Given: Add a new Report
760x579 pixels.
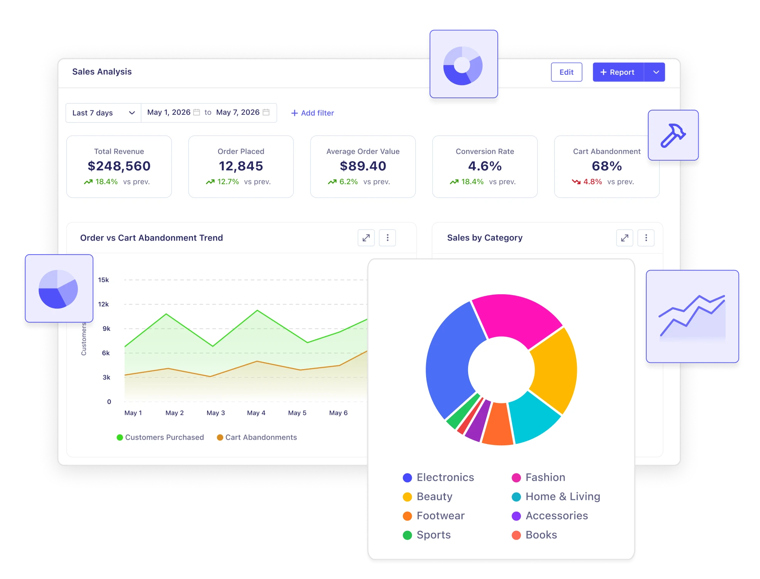Looking at the screenshot, I should [x=618, y=72].
